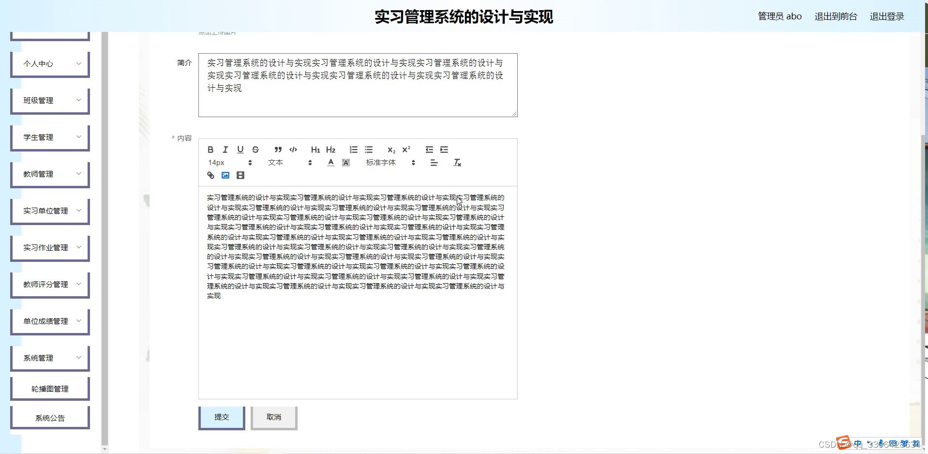Click inside the 内容 rich text editor body
Screen dimensions: 928x454
tap(358, 292)
